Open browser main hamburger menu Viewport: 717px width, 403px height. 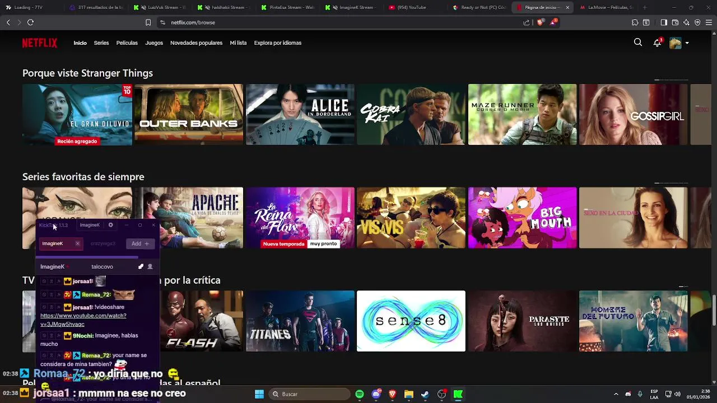pos(709,22)
